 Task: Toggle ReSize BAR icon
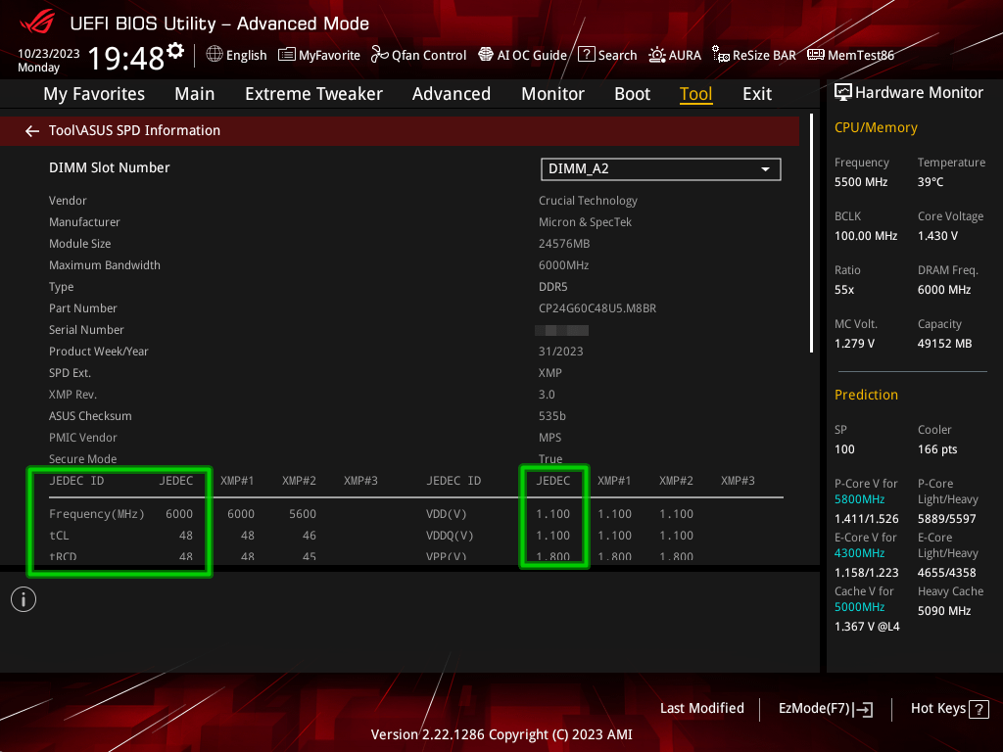(x=721, y=55)
